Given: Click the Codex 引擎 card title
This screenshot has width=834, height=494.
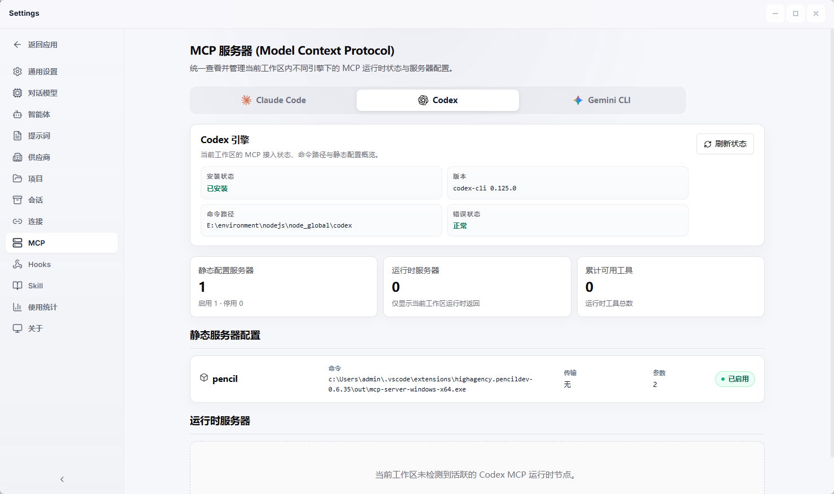Looking at the screenshot, I should [x=225, y=140].
